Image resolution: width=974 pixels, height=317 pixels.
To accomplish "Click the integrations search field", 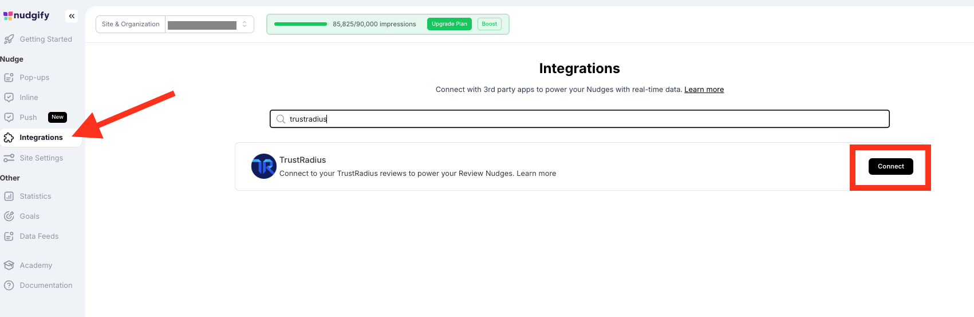I will (x=579, y=119).
